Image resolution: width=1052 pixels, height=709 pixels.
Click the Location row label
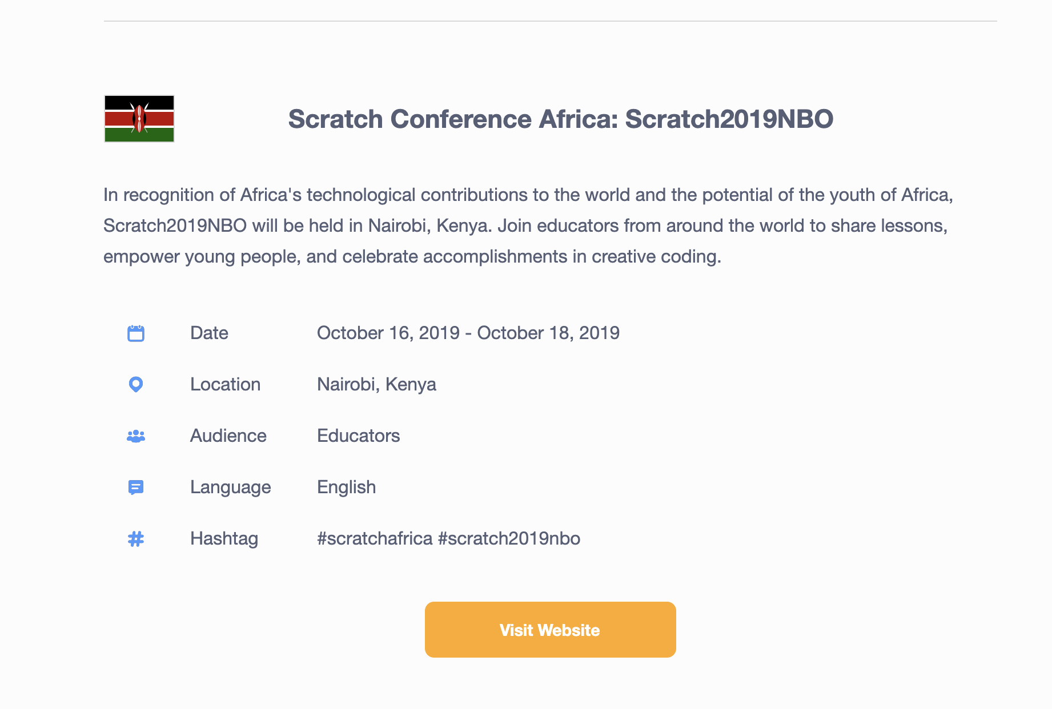(225, 384)
